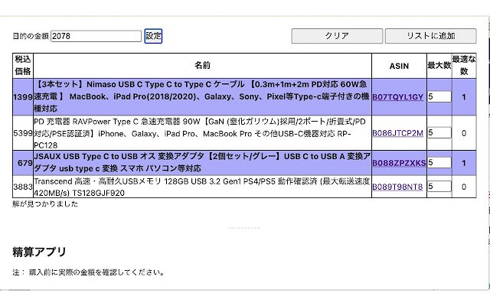Viewport: 490px width, 306px height.
Task: Open ASIN link B07TQYL1GY
Action: coord(397,97)
